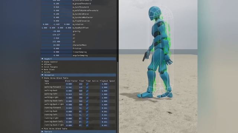Click the 2.010 position value field
Viewport: 238px width, 133px height.
tap(56, 38)
